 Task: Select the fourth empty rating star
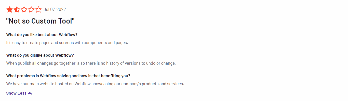point(31,10)
